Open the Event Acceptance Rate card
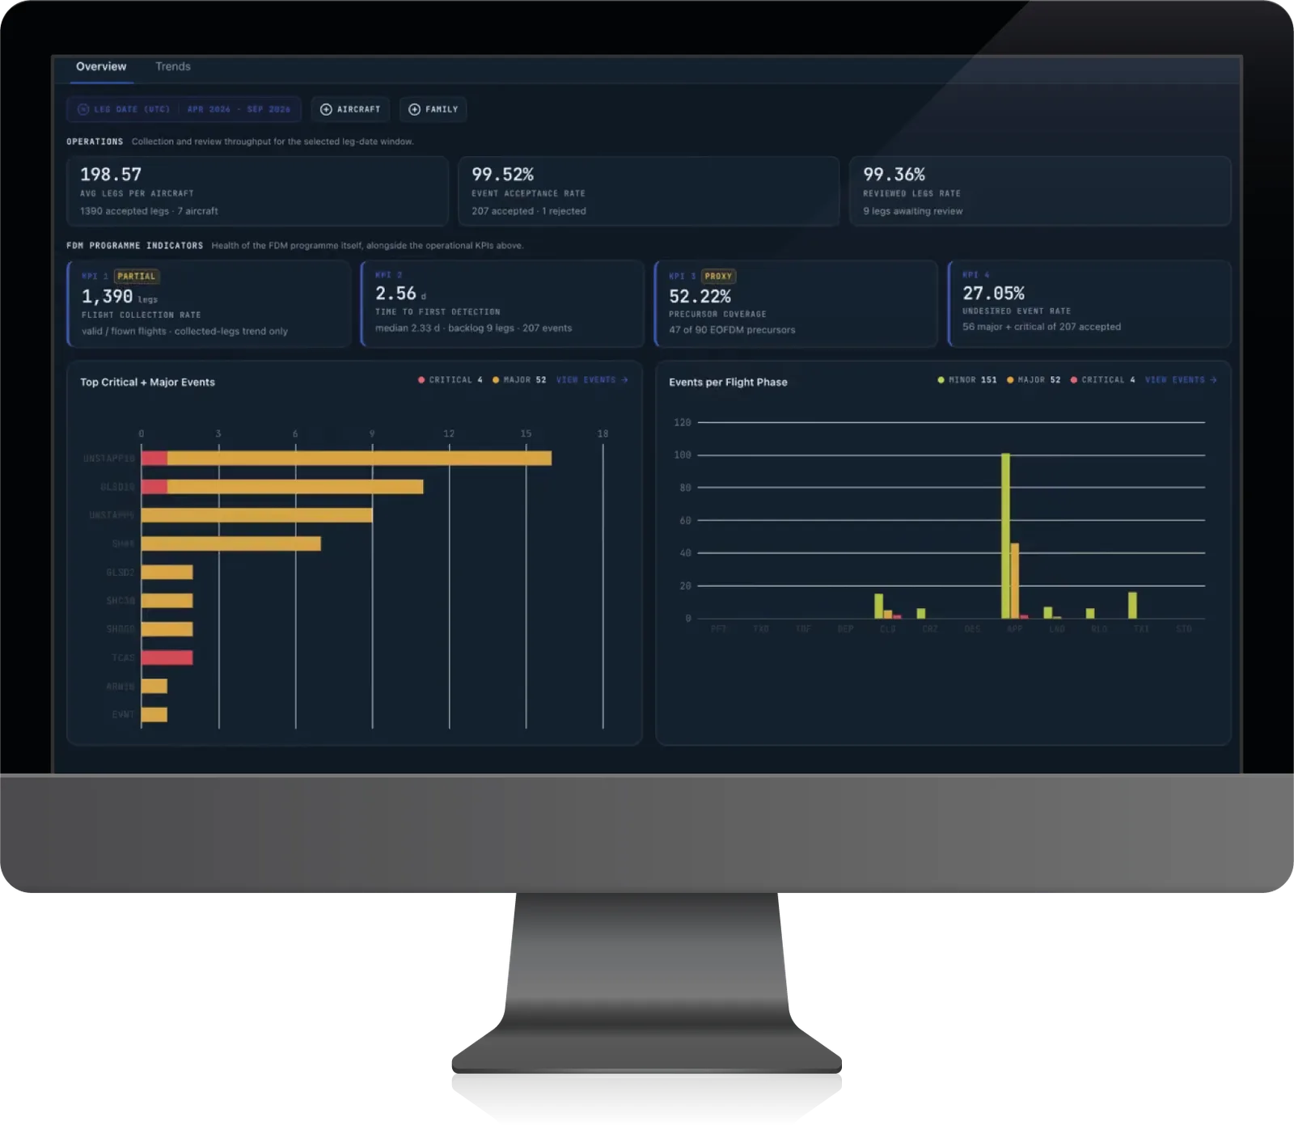 (649, 191)
